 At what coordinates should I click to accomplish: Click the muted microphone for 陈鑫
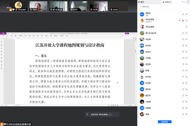[183, 71]
